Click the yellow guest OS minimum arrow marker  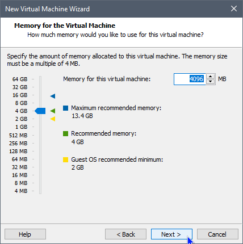pos(53,119)
